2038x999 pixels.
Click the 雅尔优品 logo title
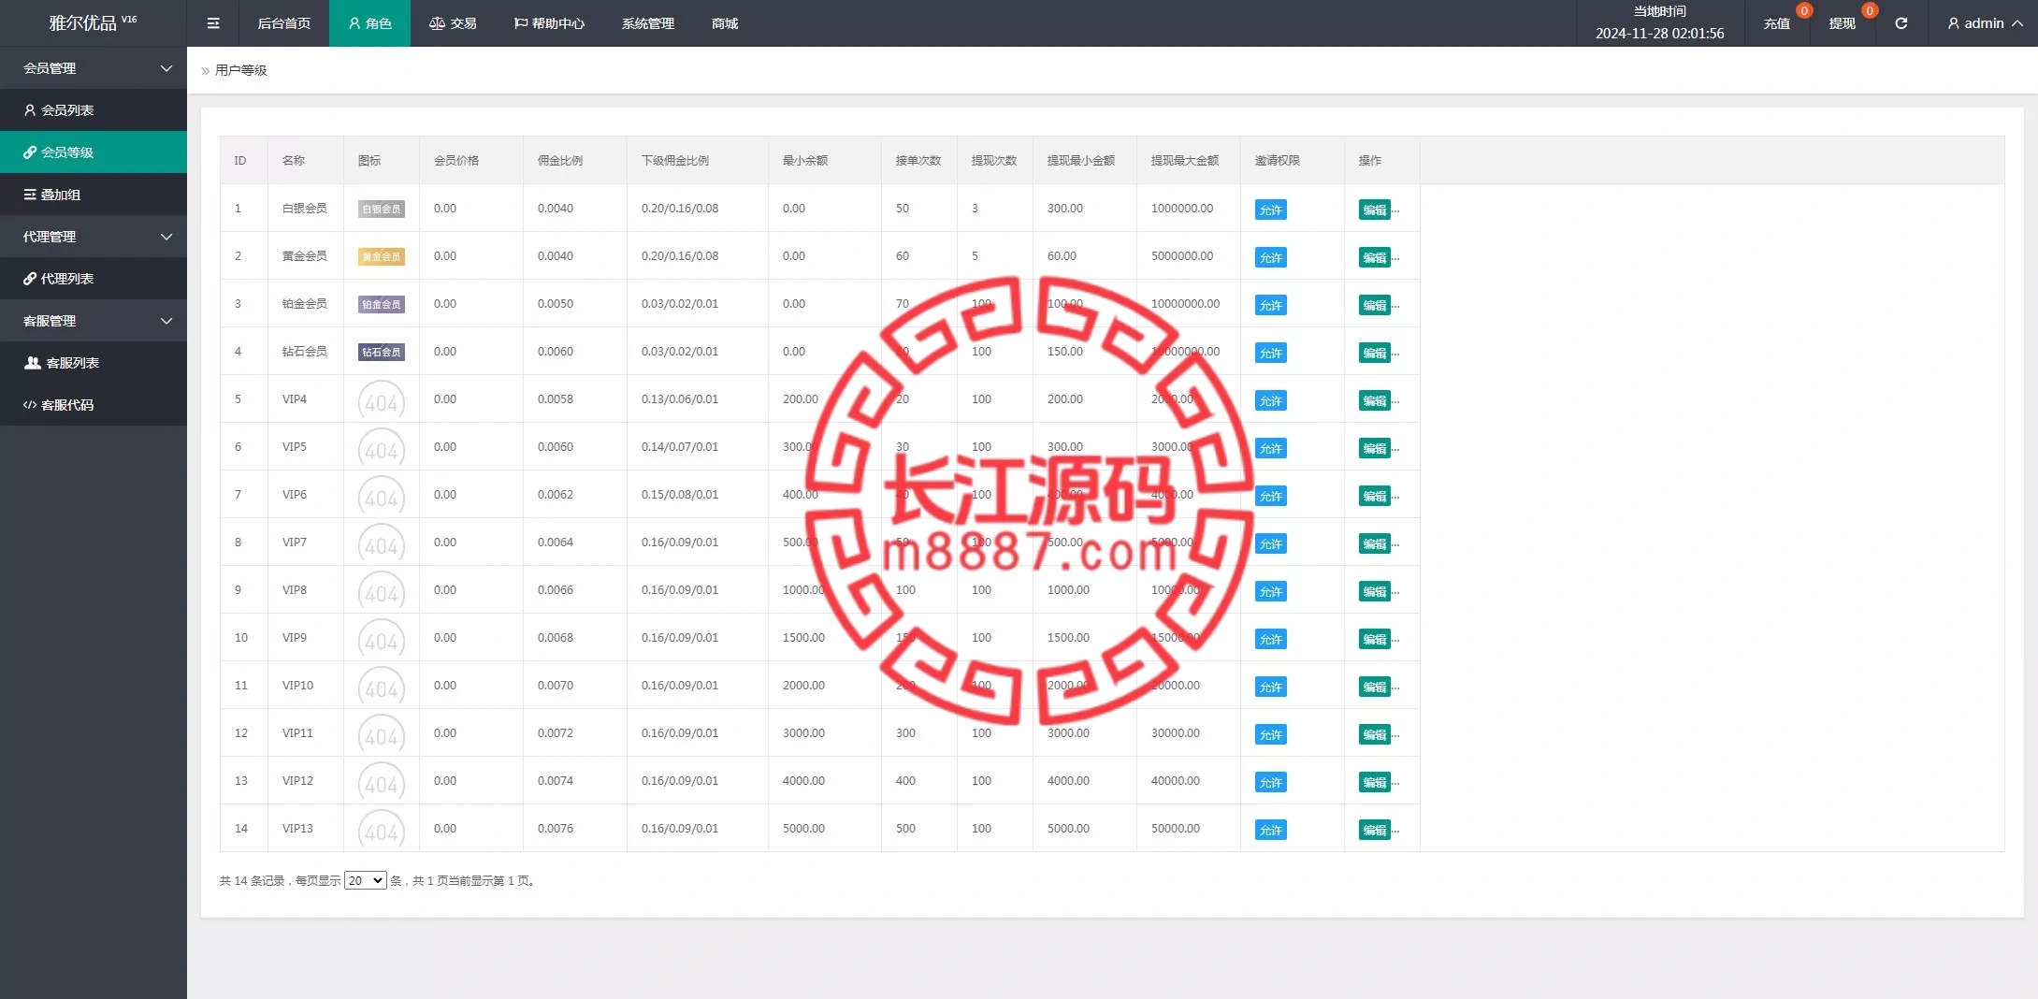93,23
